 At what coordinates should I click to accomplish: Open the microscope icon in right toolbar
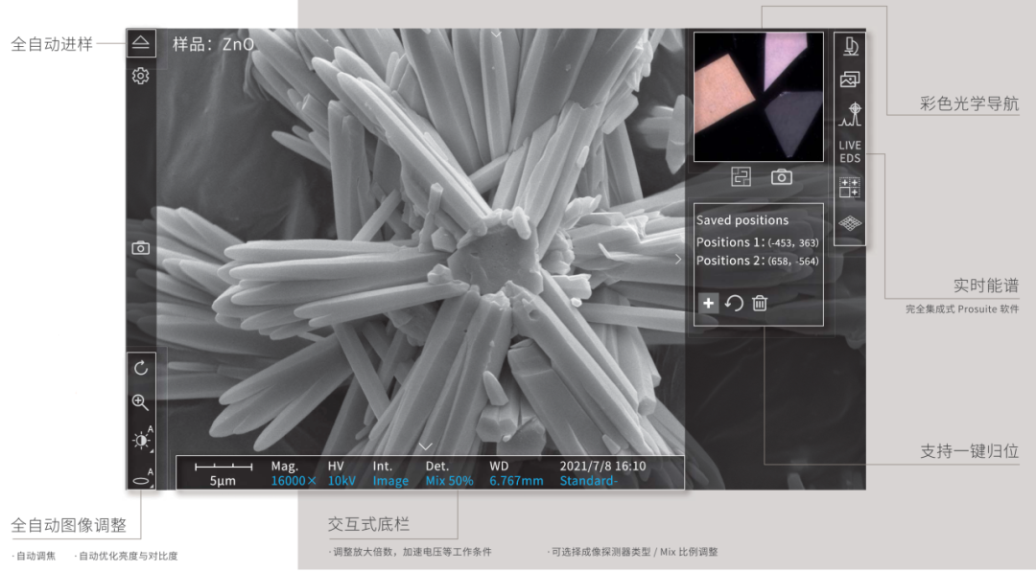point(850,46)
